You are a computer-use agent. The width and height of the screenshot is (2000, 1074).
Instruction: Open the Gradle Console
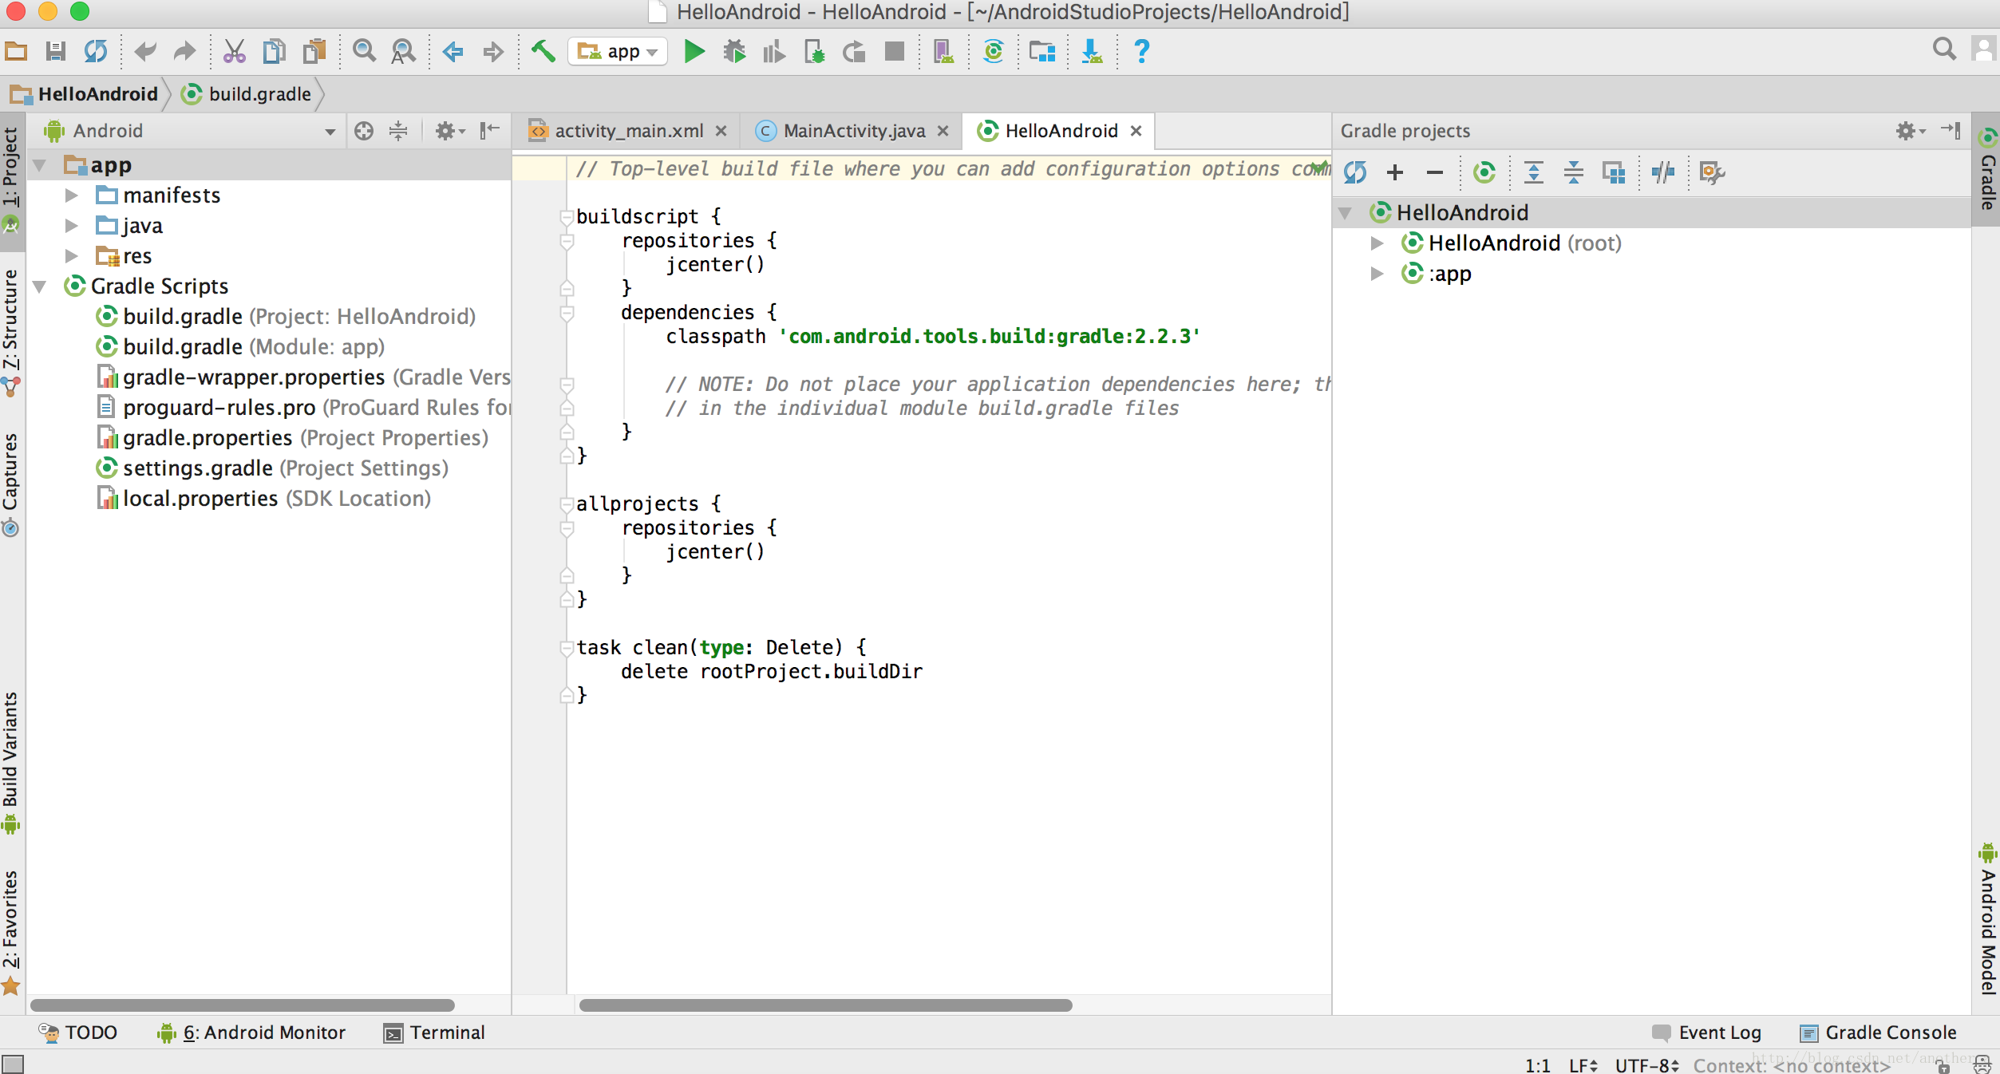point(1878,1033)
